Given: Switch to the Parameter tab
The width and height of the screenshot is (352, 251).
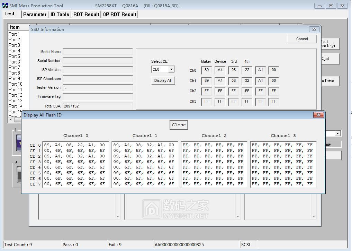Looking at the screenshot, I should coord(35,14).
